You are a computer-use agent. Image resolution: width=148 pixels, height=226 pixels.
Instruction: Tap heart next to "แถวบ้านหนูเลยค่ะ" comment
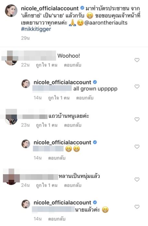pyautogui.click(x=137, y=119)
